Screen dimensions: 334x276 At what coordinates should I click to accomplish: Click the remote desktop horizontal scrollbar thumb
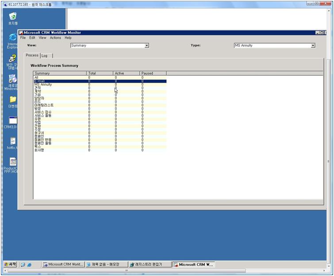point(127,271)
